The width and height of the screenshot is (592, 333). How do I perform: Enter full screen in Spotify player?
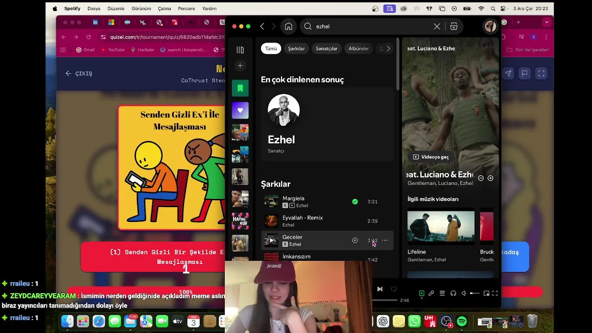495,293
